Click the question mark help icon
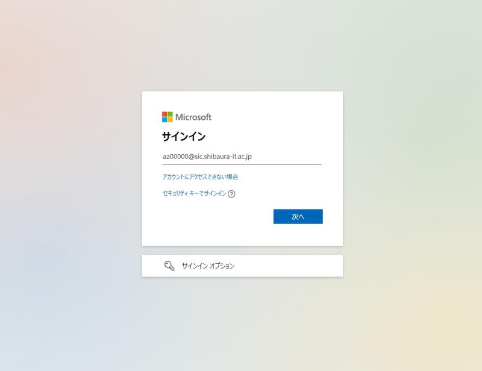Viewport: 482px width, 371px height. 231,194
